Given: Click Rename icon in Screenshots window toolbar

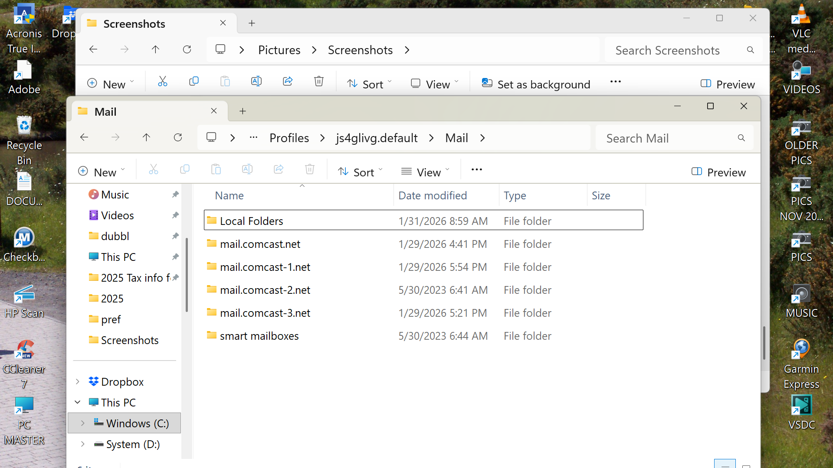Looking at the screenshot, I should (256, 81).
